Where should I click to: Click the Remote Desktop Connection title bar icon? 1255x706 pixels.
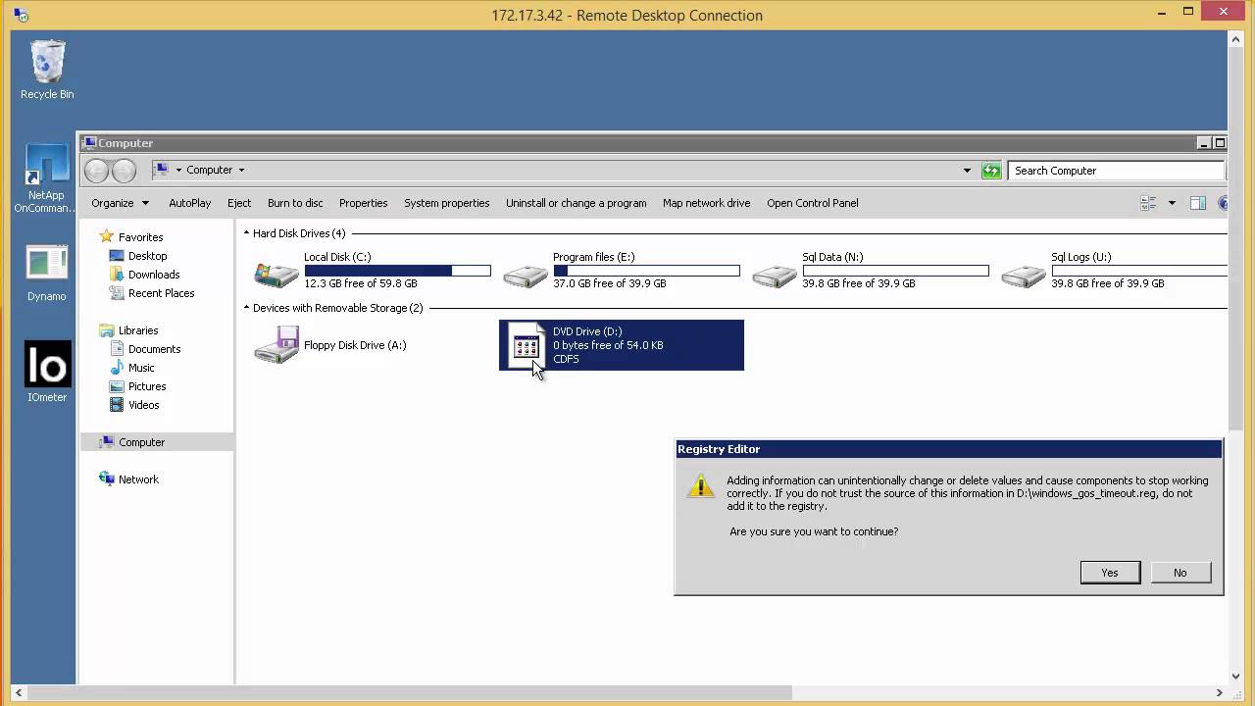click(x=21, y=15)
